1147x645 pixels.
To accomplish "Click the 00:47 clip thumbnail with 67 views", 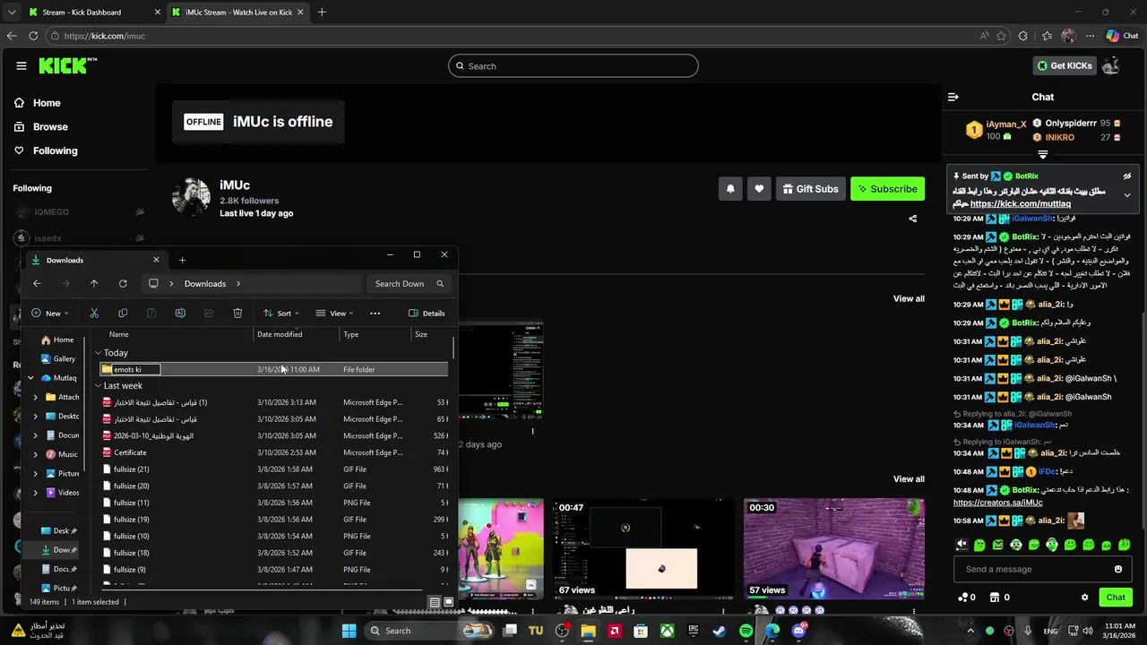I will [x=643, y=549].
